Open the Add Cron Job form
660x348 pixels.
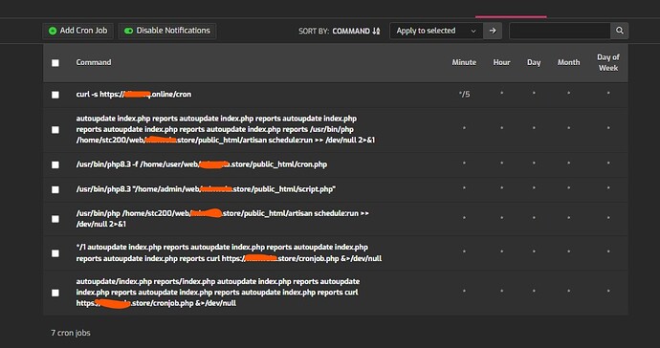coord(77,31)
